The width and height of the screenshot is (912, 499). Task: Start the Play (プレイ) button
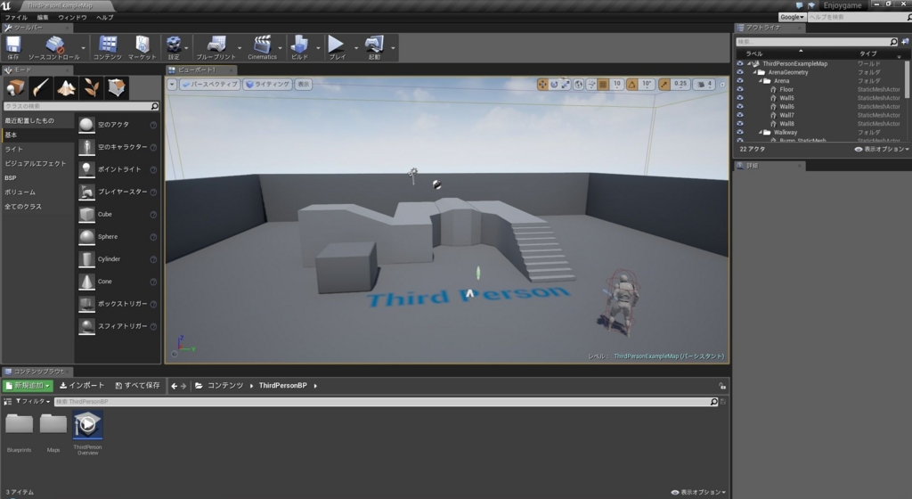coord(337,46)
